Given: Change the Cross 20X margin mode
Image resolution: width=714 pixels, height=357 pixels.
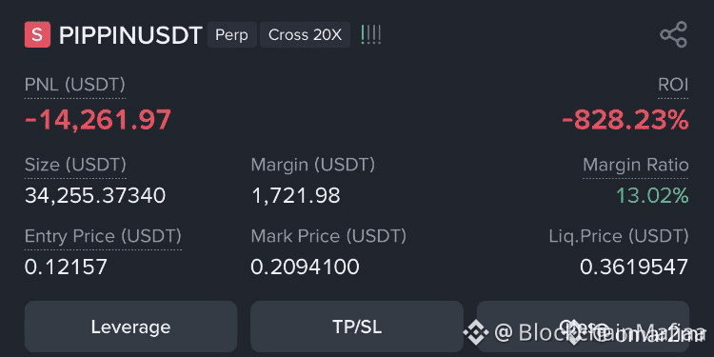Looking at the screenshot, I should (305, 34).
